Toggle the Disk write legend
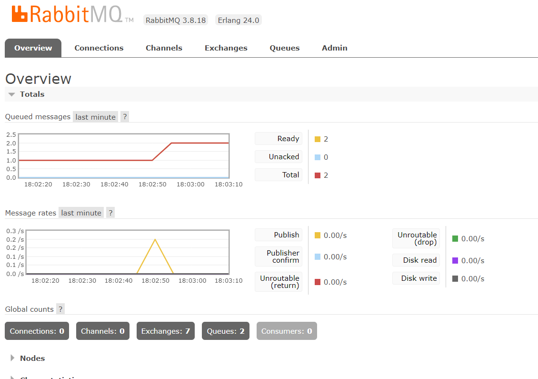 (416, 278)
